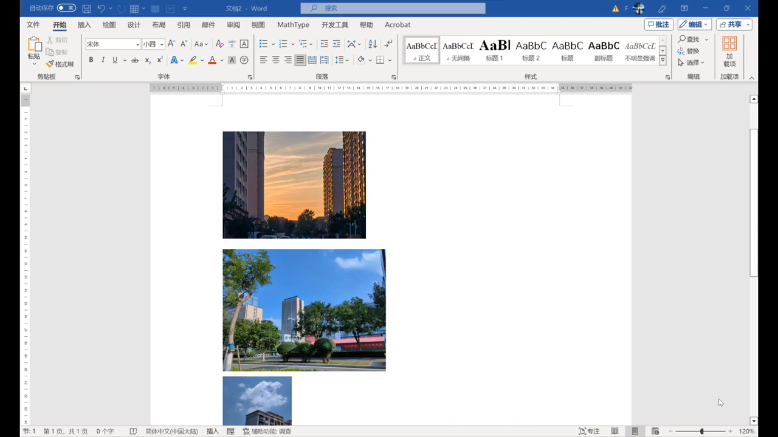
Task: Click the zoom slider handle
Action: point(701,431)
